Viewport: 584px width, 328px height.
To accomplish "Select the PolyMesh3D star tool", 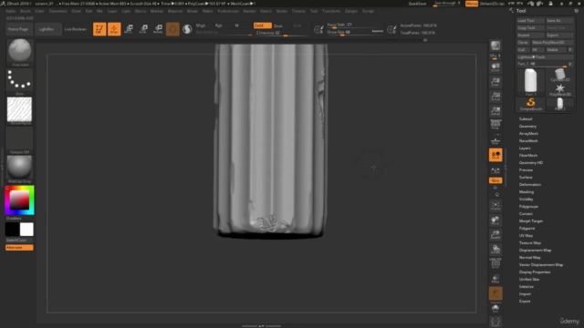I will coord(559,89).
